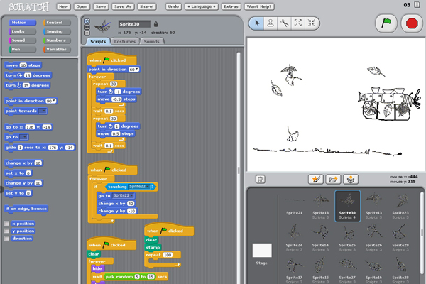Select Sprite14 in sprite list

point(321,238)
